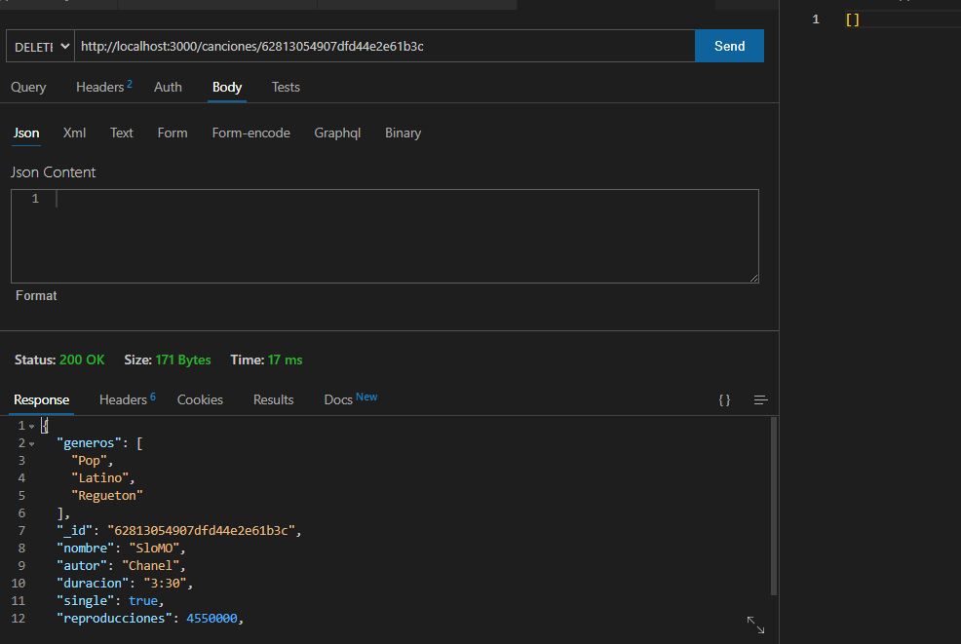Open the request Headers tab

103,87
